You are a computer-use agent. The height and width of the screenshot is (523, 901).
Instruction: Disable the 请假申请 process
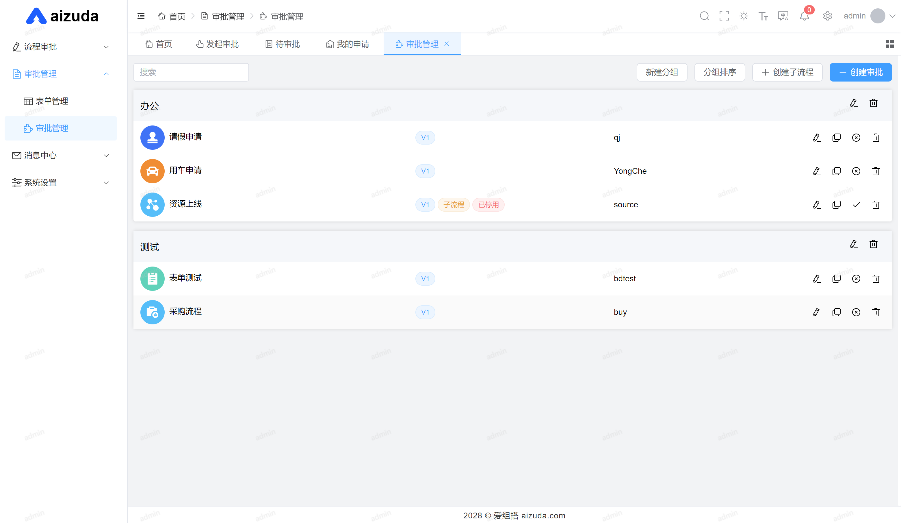[856, 138]
